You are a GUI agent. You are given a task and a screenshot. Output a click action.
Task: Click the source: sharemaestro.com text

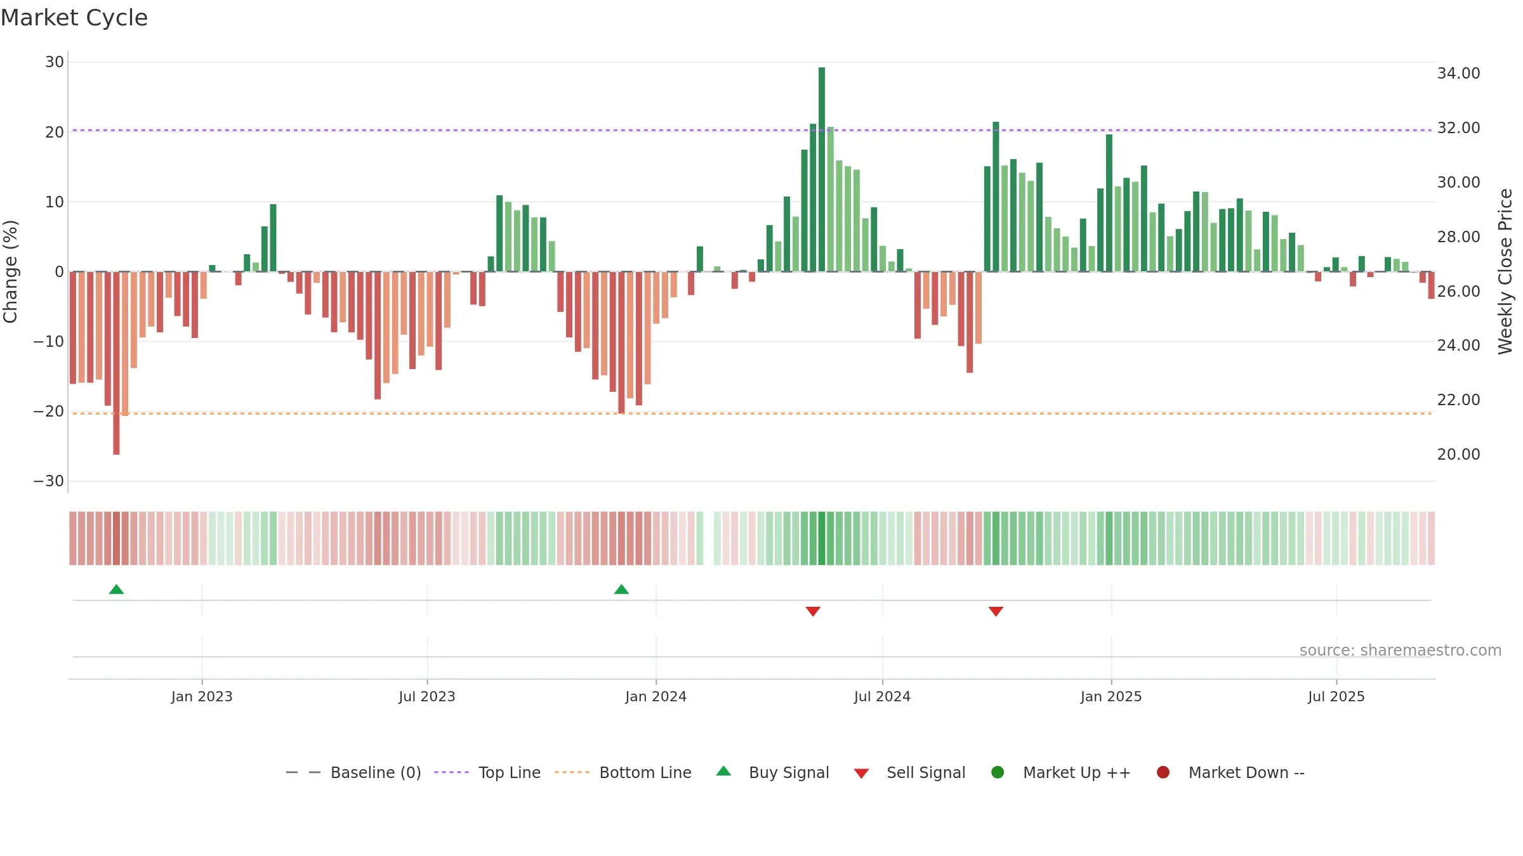coord(1401,650)
